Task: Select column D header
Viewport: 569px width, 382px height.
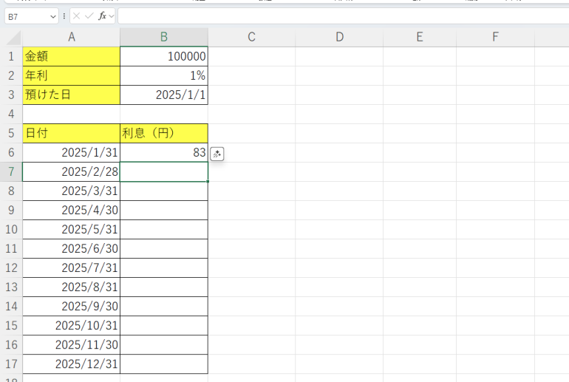Action: pyautogui.click(x=339, y=37)
